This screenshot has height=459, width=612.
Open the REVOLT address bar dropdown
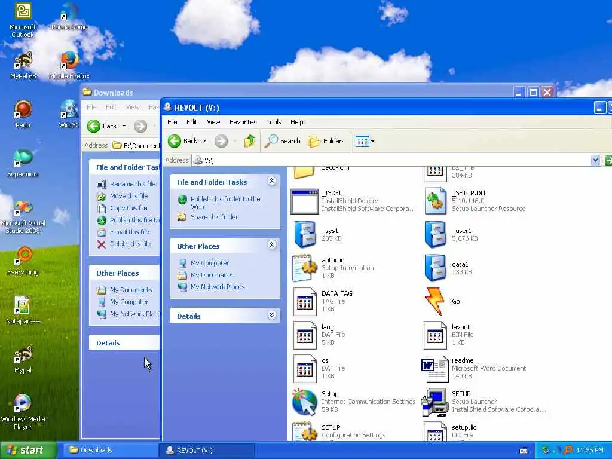click(595, 160)
